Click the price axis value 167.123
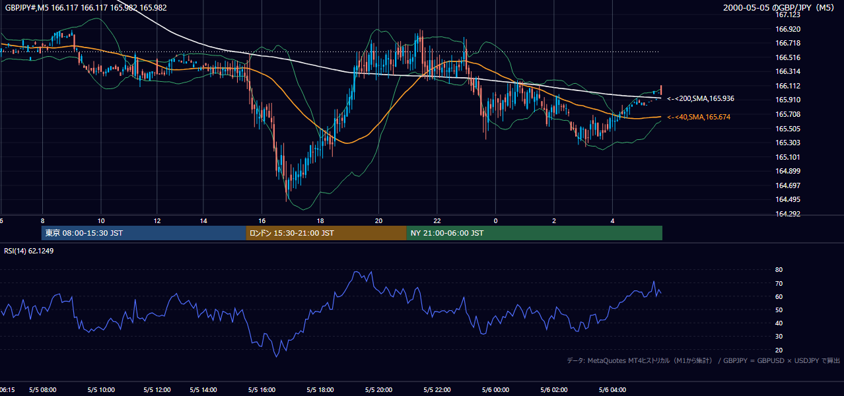Viewport: 844px width, 396px height. [x=788, y=14]
